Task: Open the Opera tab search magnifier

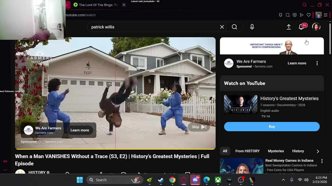Action: click(305, 5)
